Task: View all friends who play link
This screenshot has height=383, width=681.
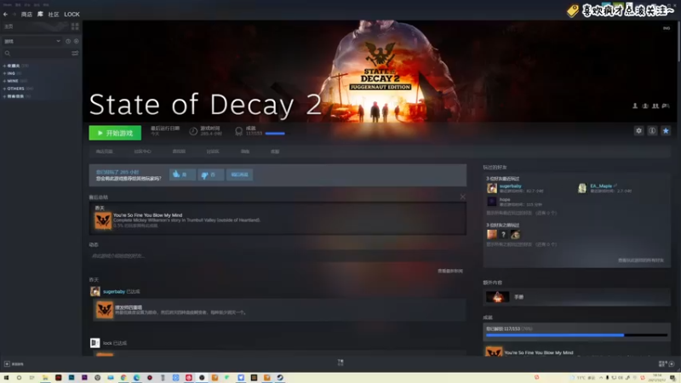Action: click(641, 260)
